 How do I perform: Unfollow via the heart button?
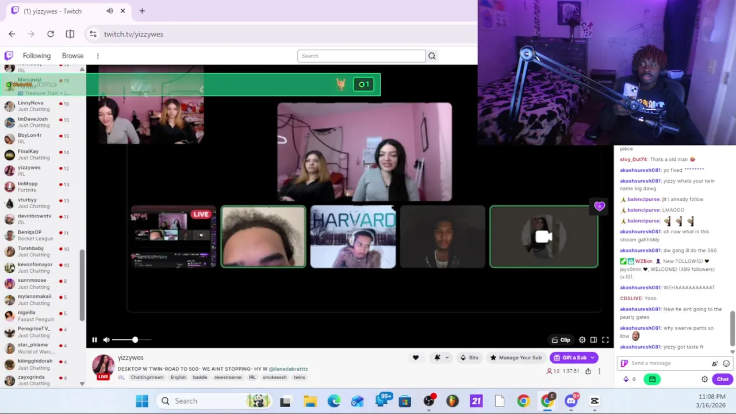tap(416, 358)
